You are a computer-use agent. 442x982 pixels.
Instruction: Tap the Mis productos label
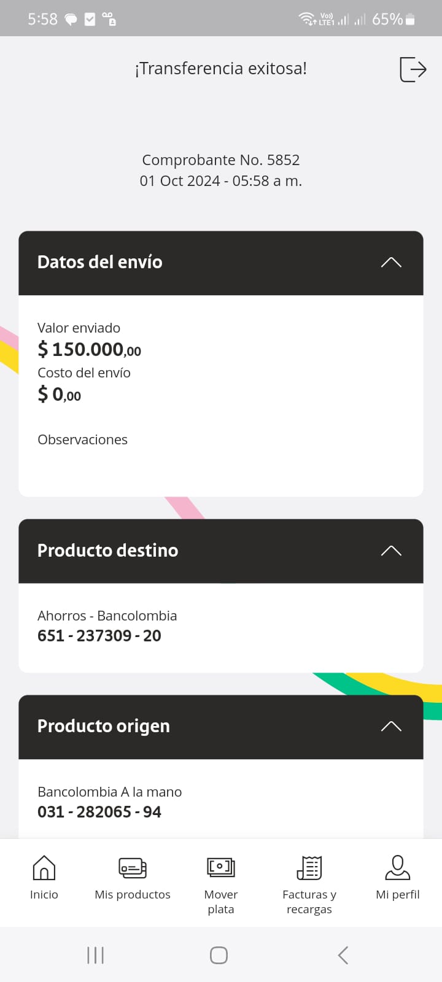(x=133, y=895)
